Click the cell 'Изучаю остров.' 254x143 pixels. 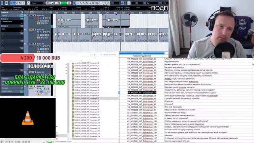(x=172, y=62)
